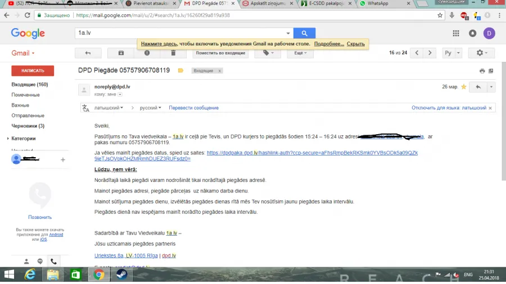Switch to phone calls tab icon
This screenshot has width=506, height=284.
(53, 262)
